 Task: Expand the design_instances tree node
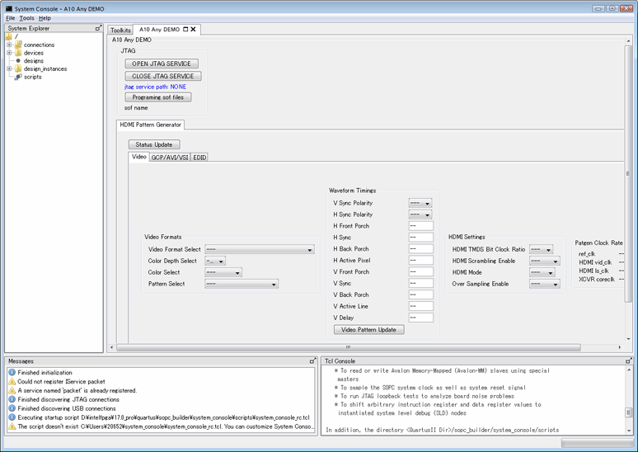pos(9,68)
